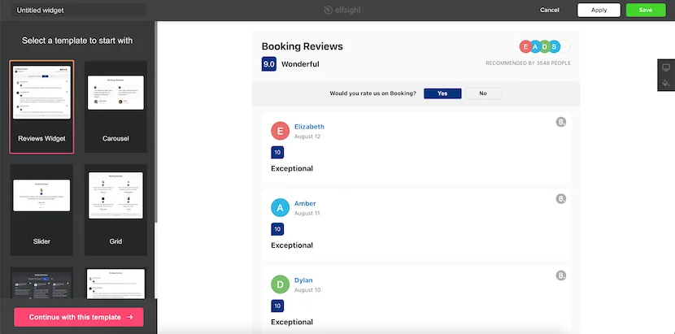
Task: Click the green Save button
Action: click(x=646, y=10)
